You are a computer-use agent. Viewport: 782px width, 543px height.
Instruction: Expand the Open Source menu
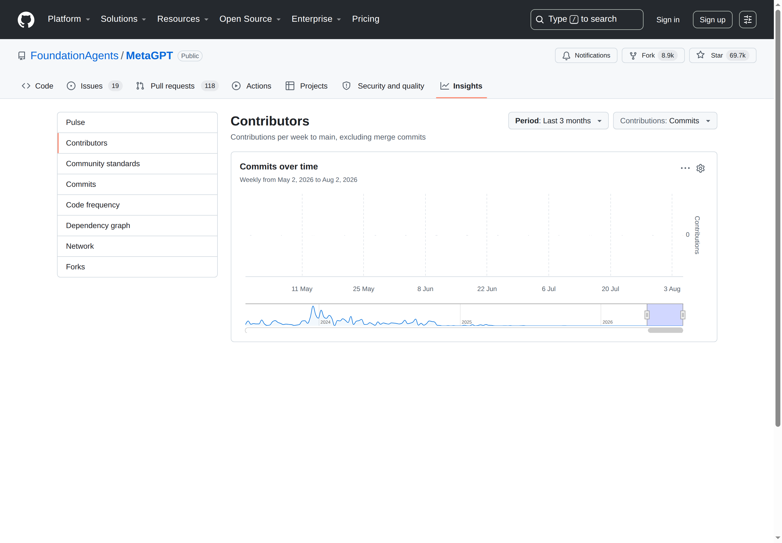(x=250, y=19)
